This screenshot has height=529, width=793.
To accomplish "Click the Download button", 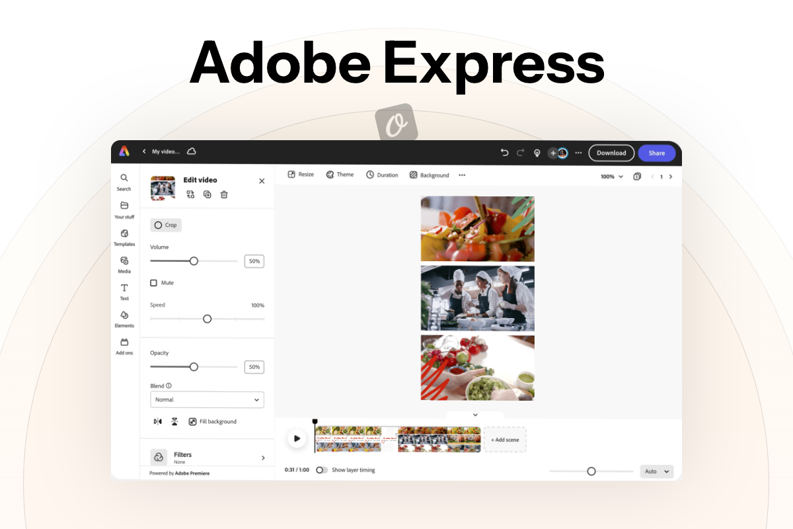I will click(611, 153).
